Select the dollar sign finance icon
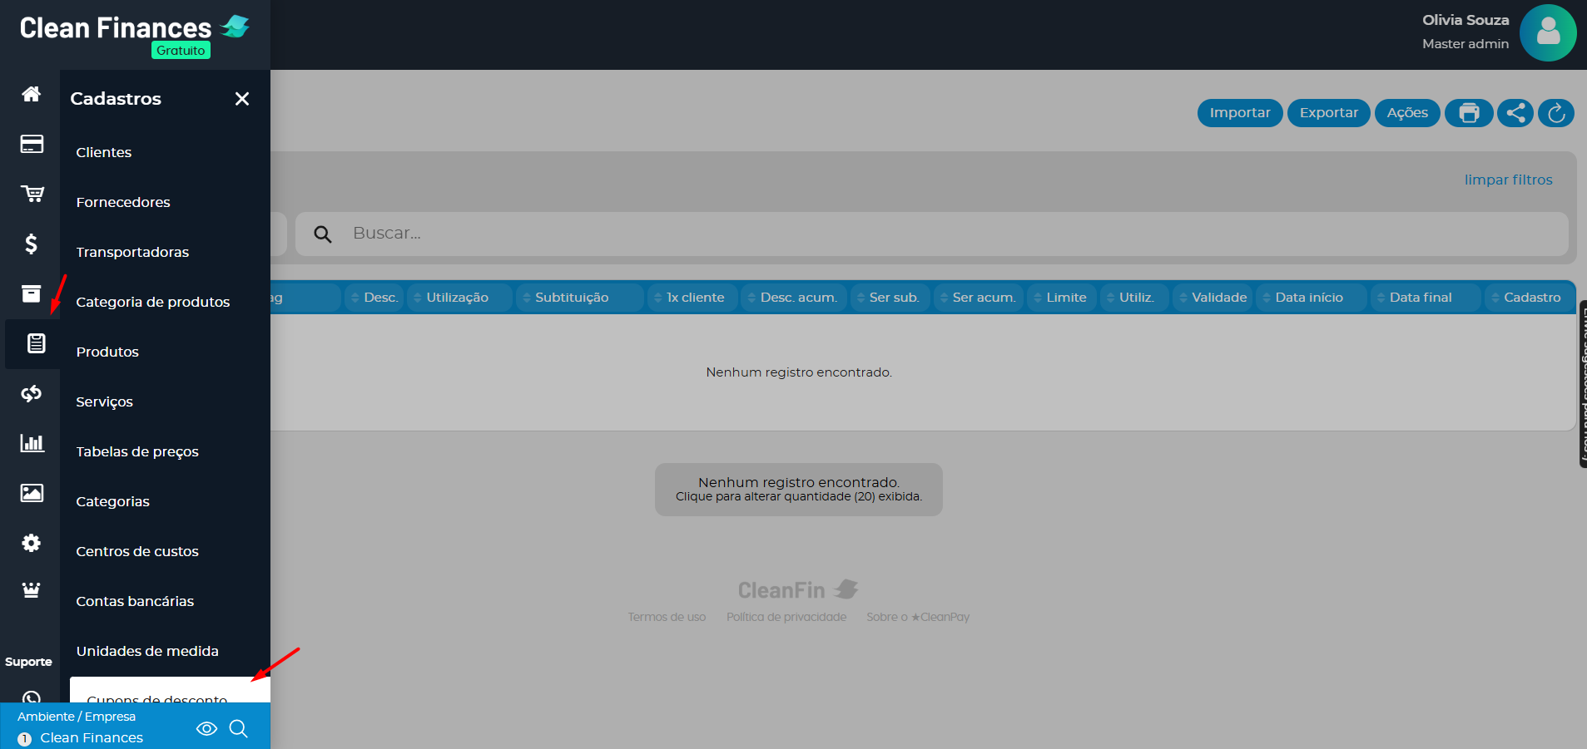The width and height of the screenshot is (1587, 749). click(x=31, y=244)
